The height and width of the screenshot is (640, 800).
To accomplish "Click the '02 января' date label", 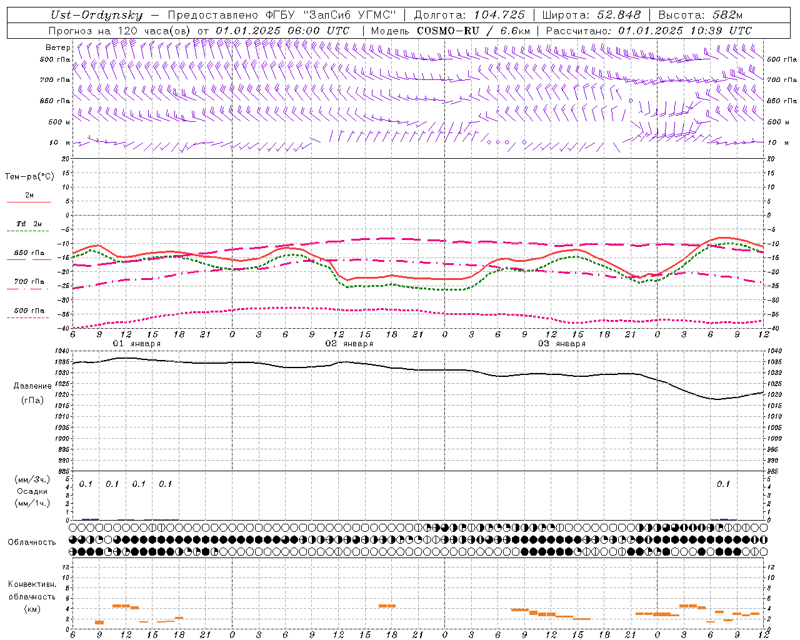I will pos(349,344).
